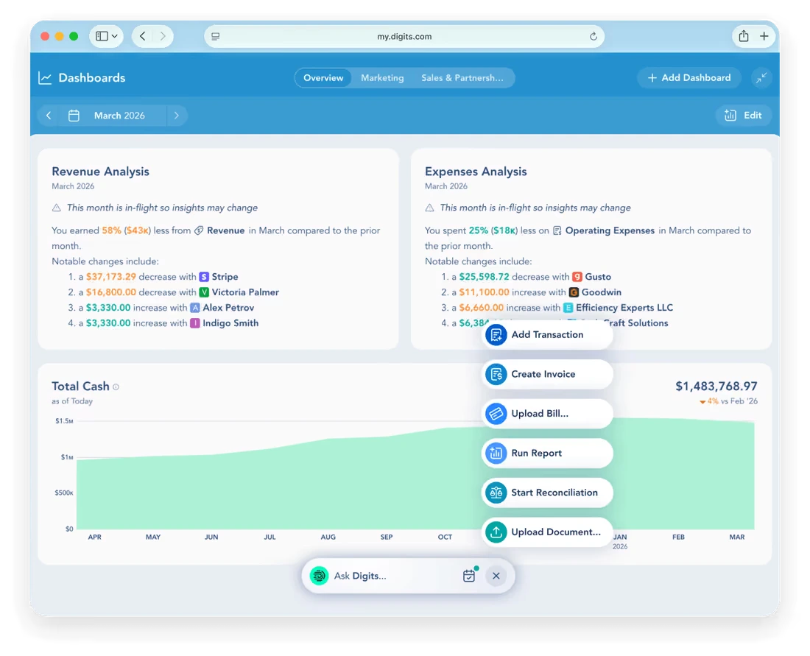
Task: Open Create Invoice quick action
Action: click(547, 374)
